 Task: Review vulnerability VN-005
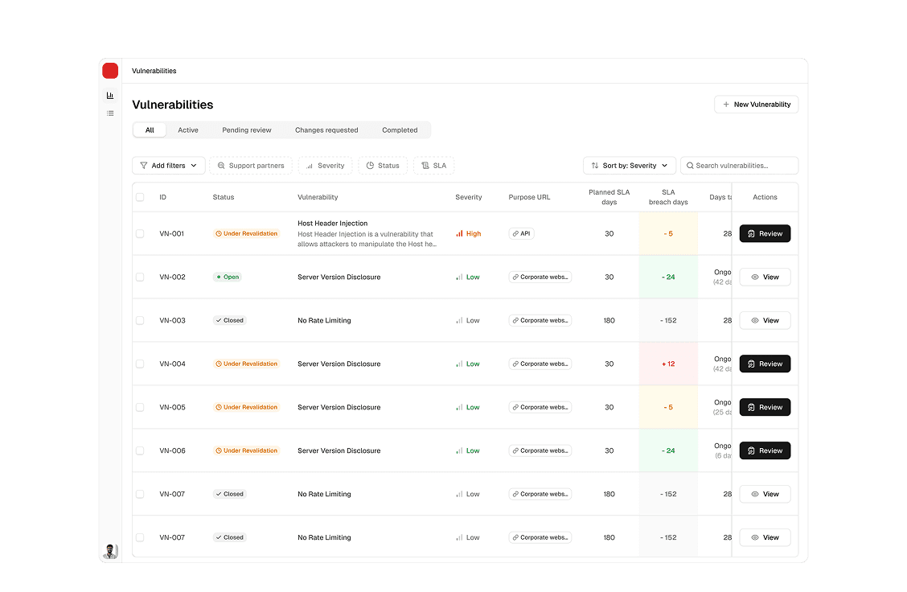click(765, 407)
